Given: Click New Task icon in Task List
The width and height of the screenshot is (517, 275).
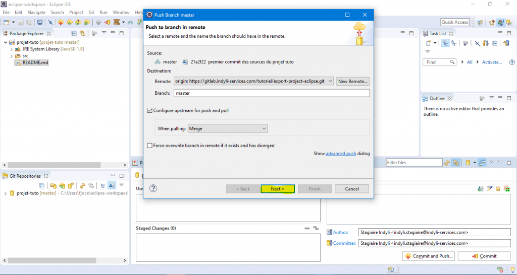Looking at the screenshot, I should [428, 43].
